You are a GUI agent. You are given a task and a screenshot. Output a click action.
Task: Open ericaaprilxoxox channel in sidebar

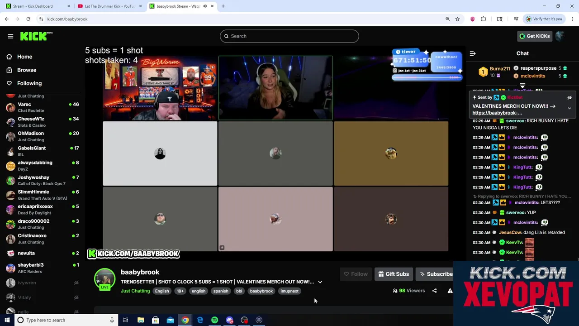tap(42, 210)
